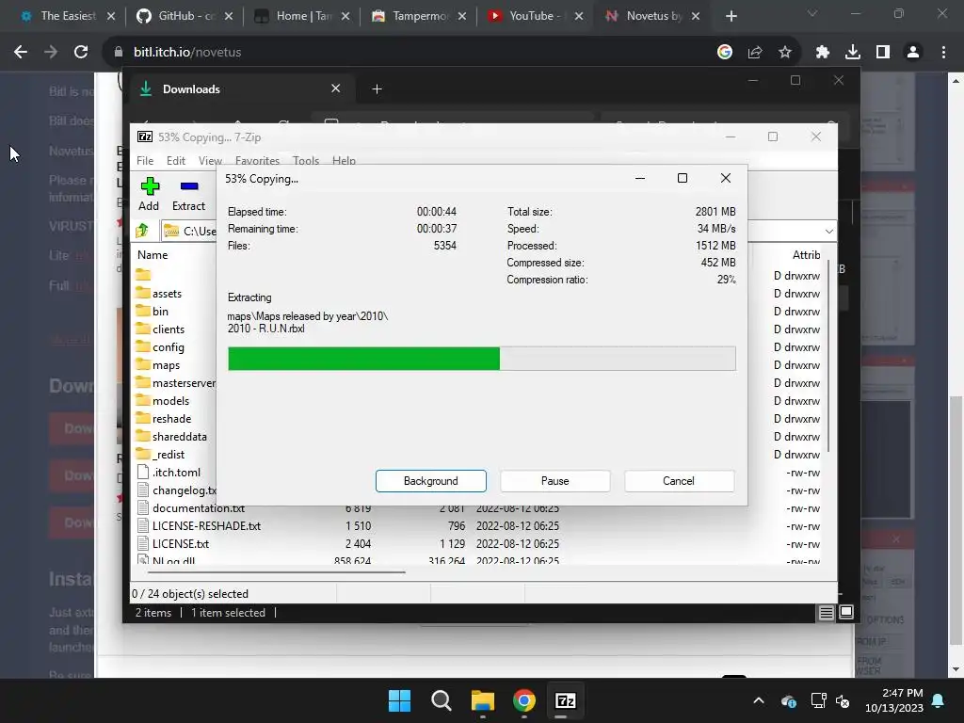Click the share page icon in Chrome
The width and height of the screenshot is (964, 723).
pos(755,53)
